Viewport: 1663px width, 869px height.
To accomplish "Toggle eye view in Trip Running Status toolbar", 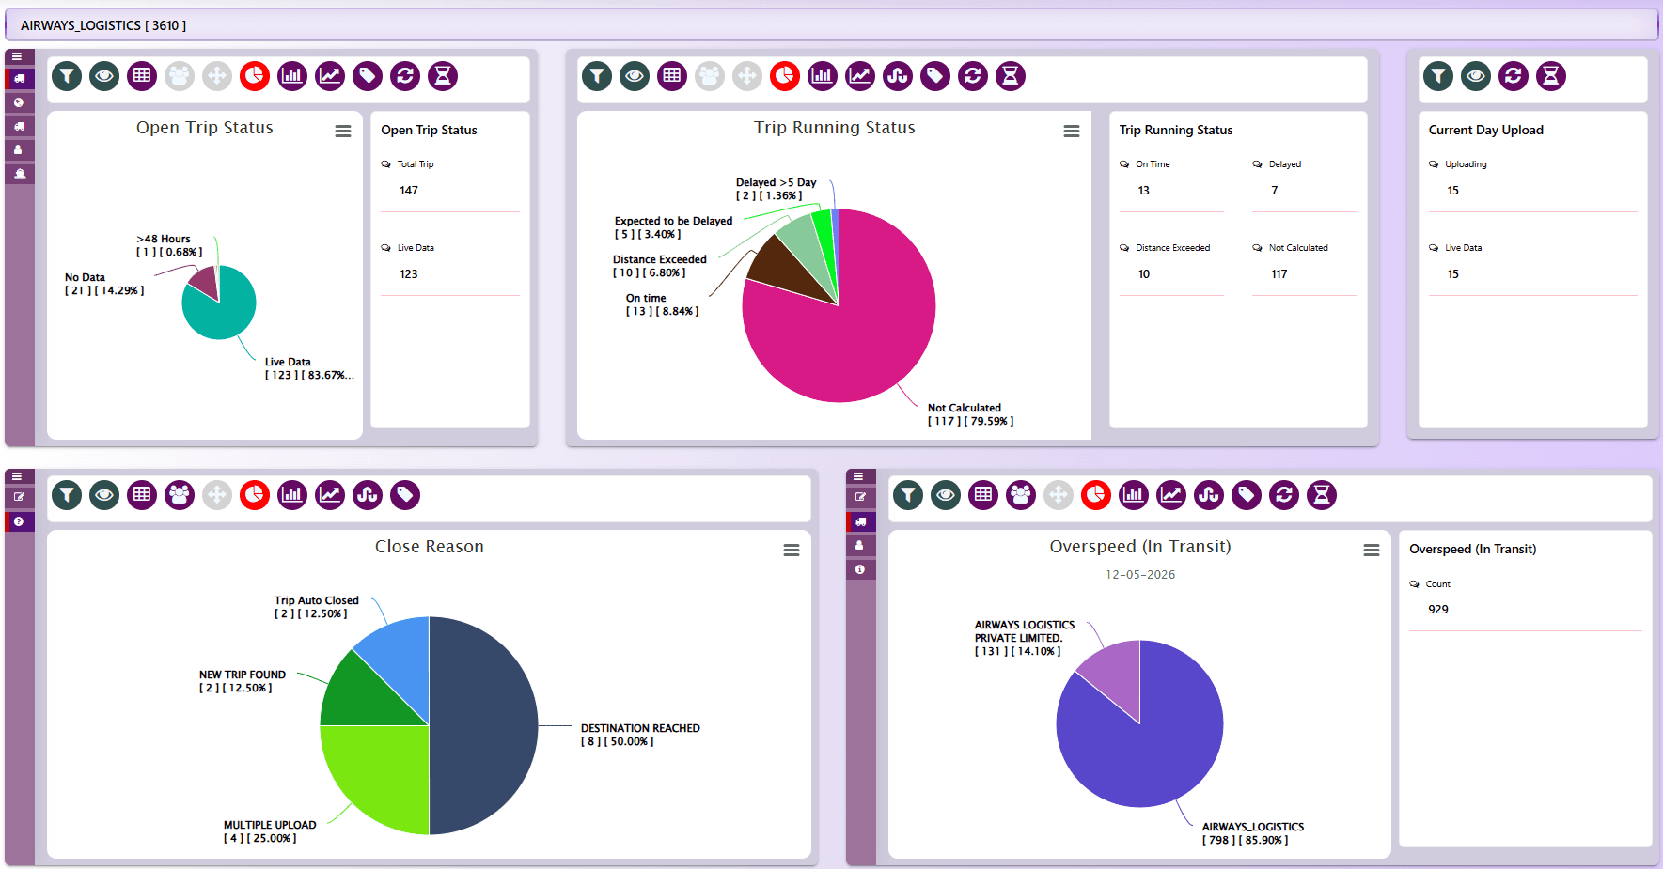I will 635,76.
